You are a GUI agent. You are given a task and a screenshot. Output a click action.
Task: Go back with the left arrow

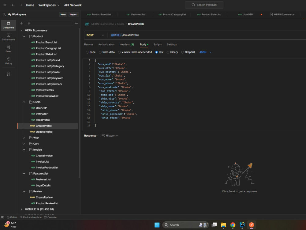coord(13,5)
